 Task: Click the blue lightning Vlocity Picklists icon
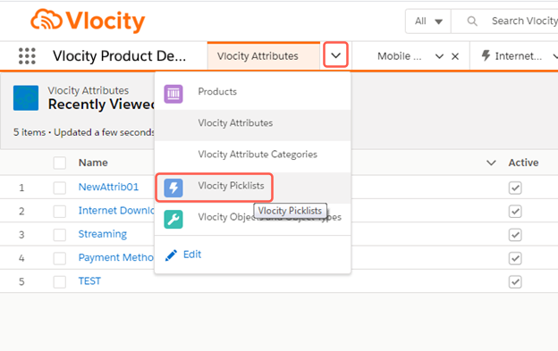173,188
